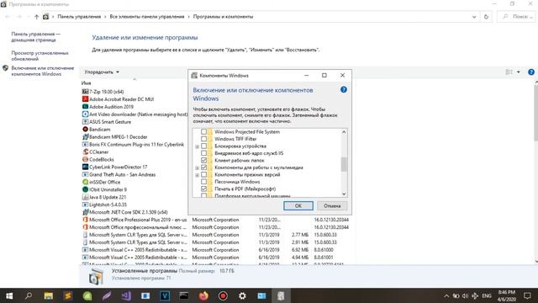The image size is (538, 303).
Task: Click the volume icon in system tray
Action: [x=465, y=295]
